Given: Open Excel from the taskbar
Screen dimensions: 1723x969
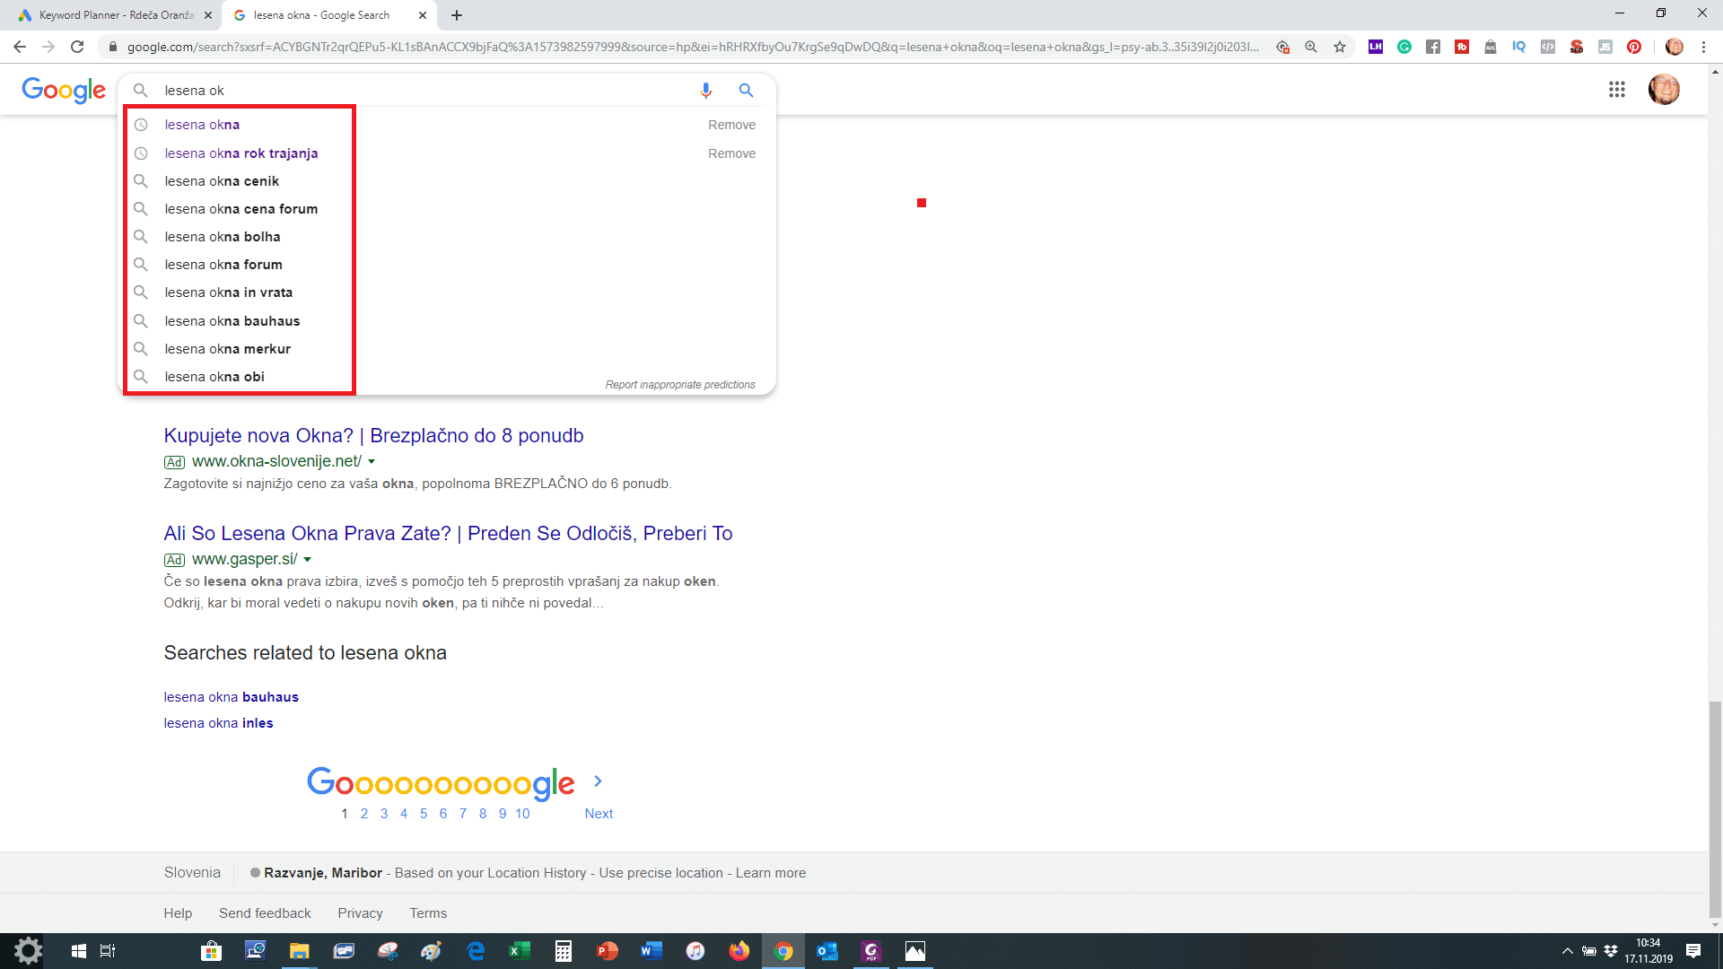Looking at the screenshot, I should tap(520, 951).
